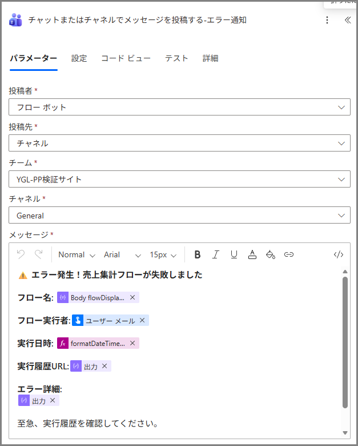358x446 pixels.
Task: Open the Arial font family dropdown
Action: [122, 254]
